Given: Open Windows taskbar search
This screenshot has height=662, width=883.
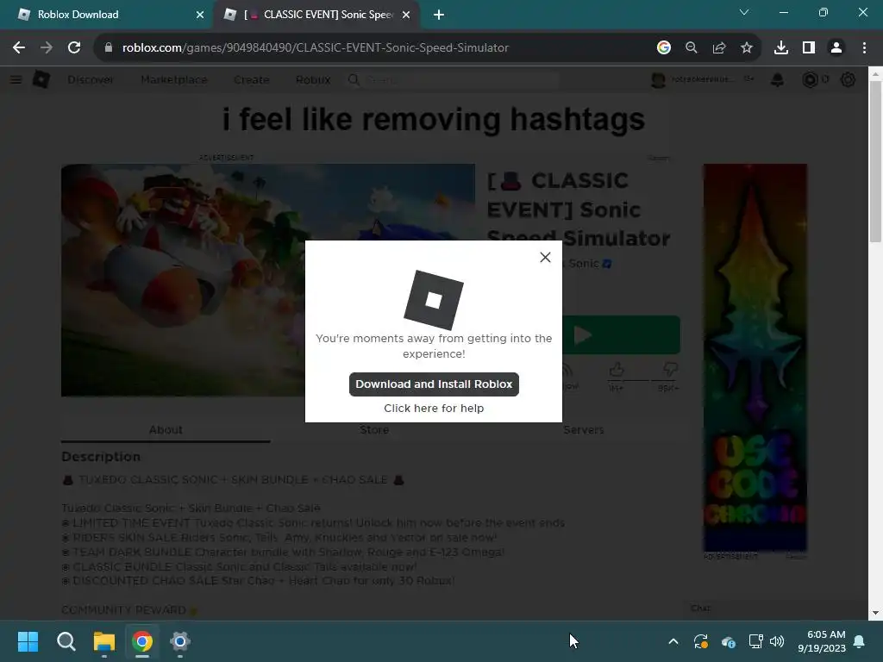Looking at the screenshot, I should pos(66,641).
